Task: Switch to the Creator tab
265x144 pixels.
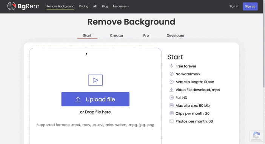Action: (117, 35)
